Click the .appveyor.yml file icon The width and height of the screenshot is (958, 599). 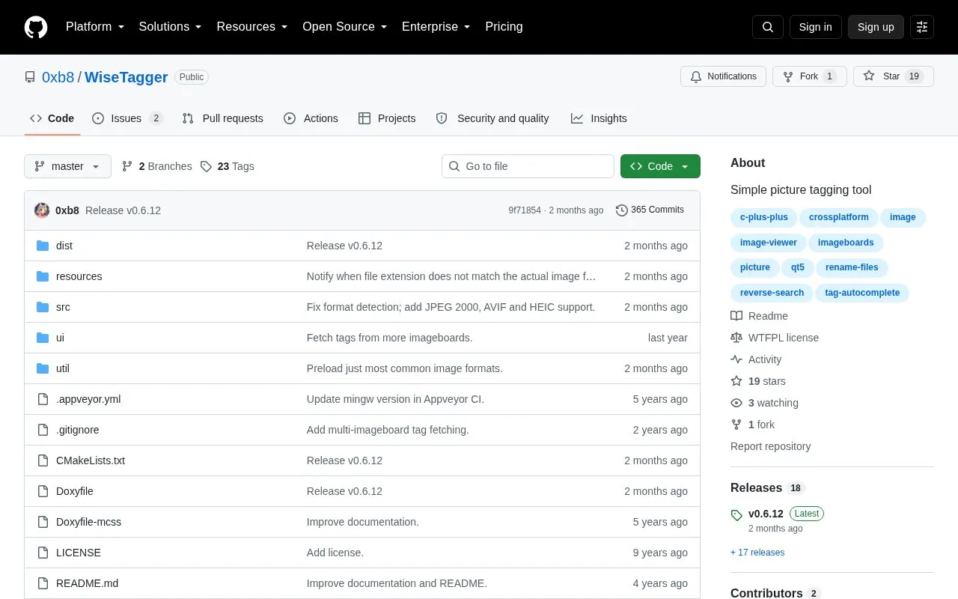coord(43,399)
